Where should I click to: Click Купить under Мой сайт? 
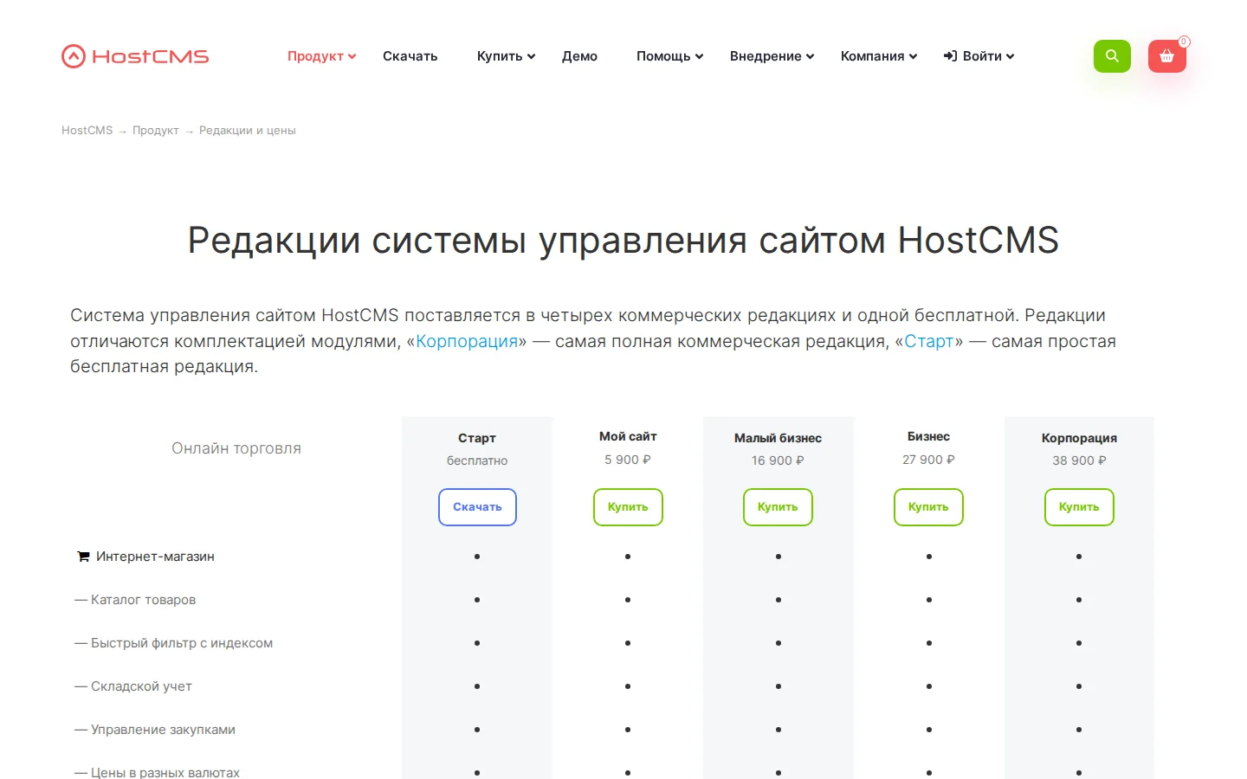pyautogui.click(x=628, y=507)
